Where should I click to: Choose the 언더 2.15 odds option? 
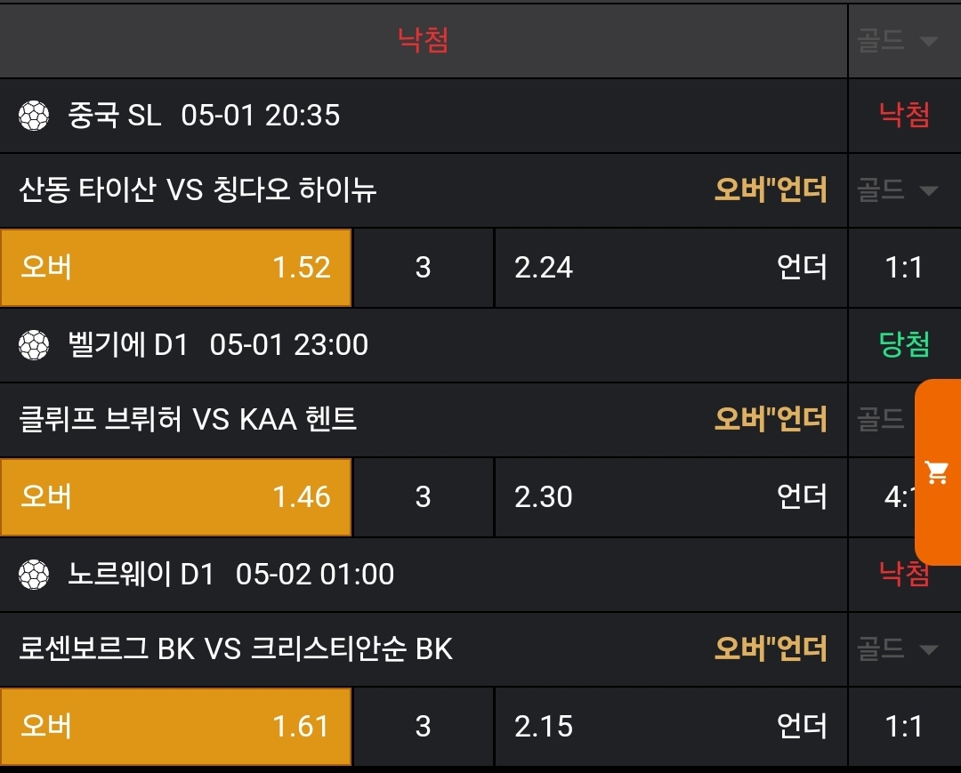(670, 727)
